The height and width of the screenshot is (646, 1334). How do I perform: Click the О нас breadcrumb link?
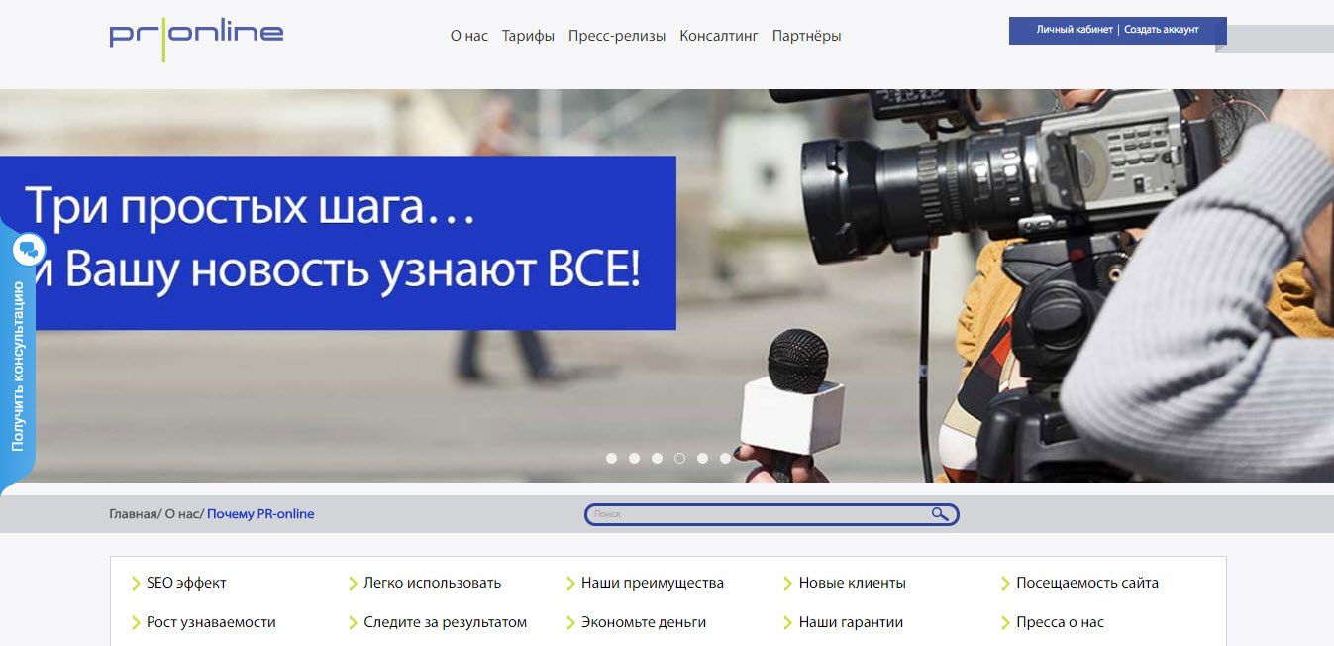182,514
